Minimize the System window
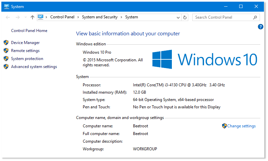 226,6
